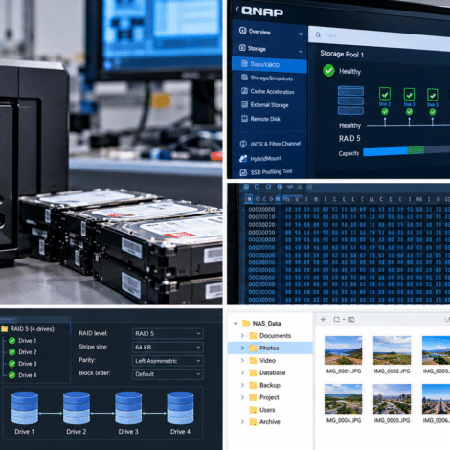The width and height of the screenshot is (450, 450).
Task: Open the Block order dropdown
Action: 168,374
